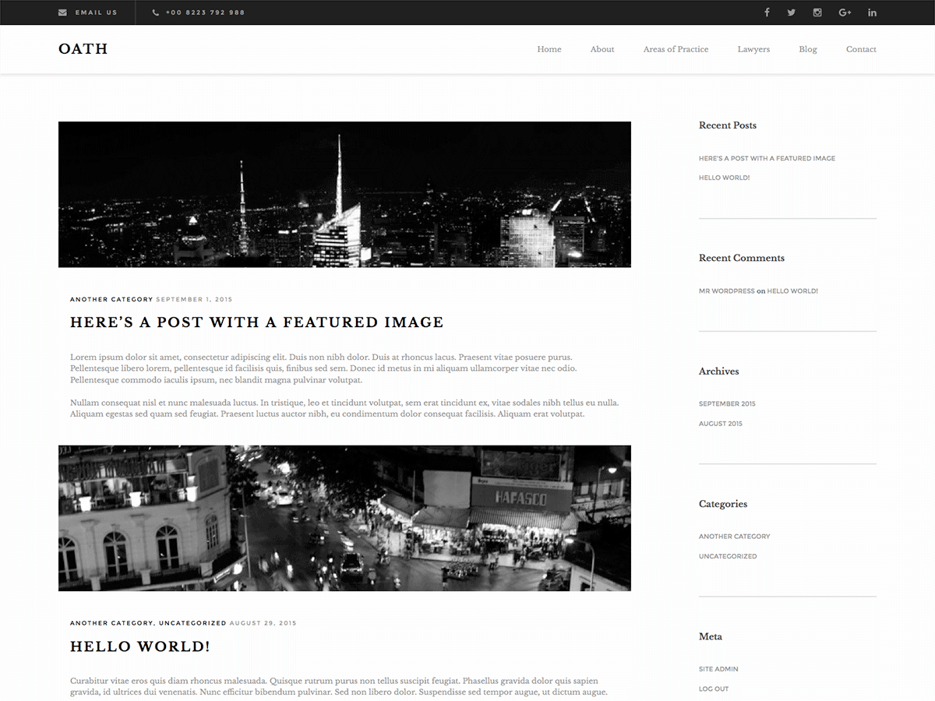This screenshot has width=935, height=701.
Task: Open Uncategorized in the Categories sidebar
Action: pyautogui.click(x=728, y=556)
